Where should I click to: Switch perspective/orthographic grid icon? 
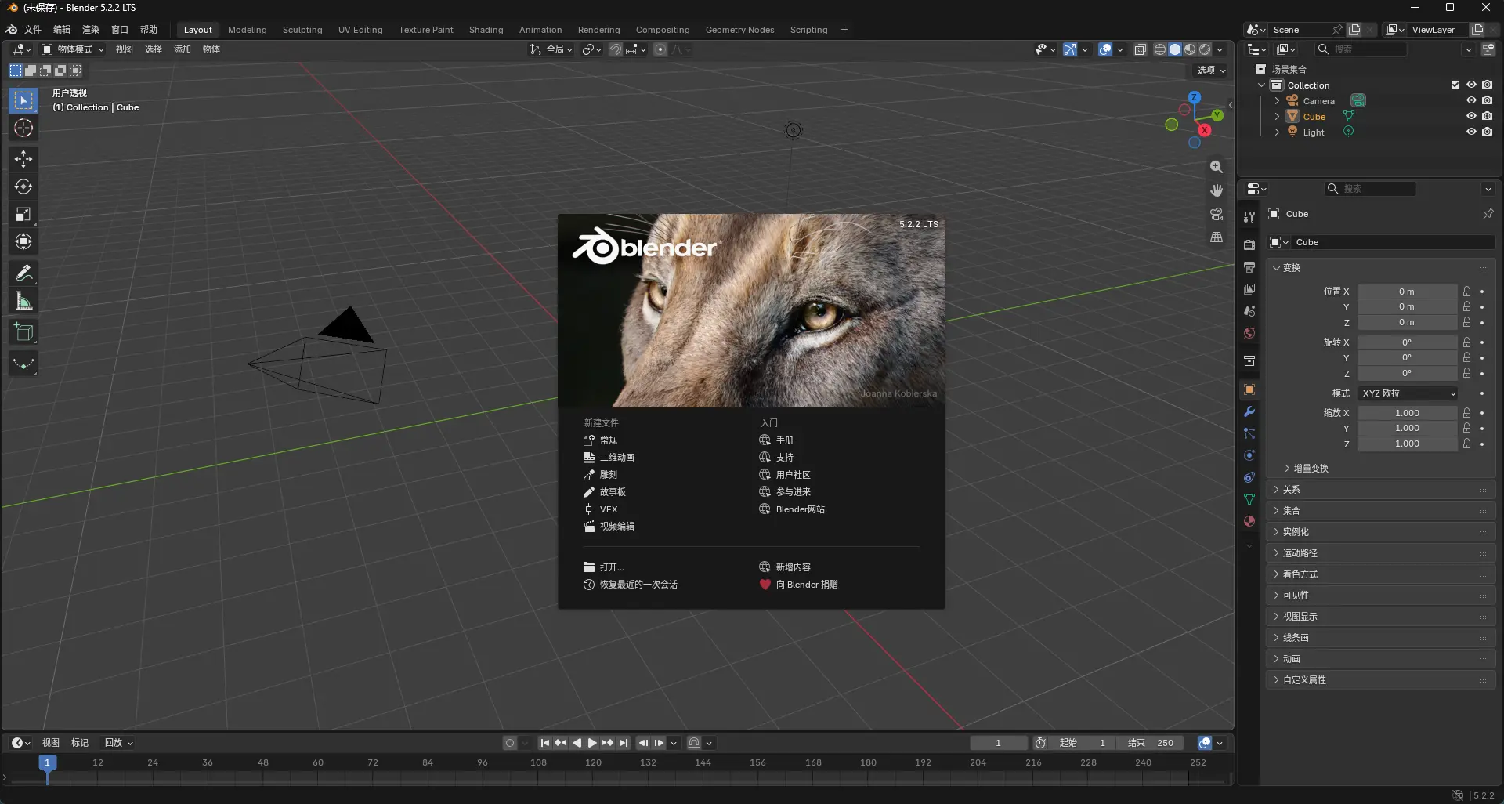click(x=1217, y=237)
